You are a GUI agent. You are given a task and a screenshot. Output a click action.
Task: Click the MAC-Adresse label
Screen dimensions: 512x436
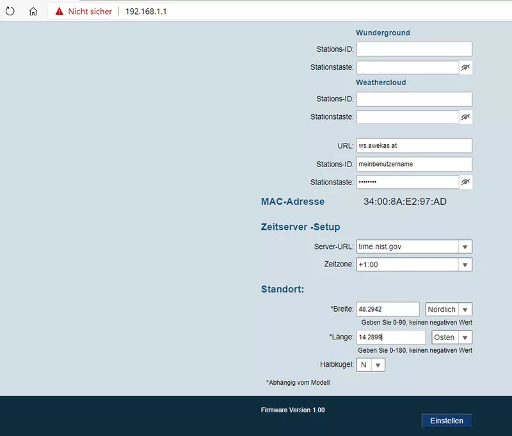pyautogui.click(x=292, y=202)
